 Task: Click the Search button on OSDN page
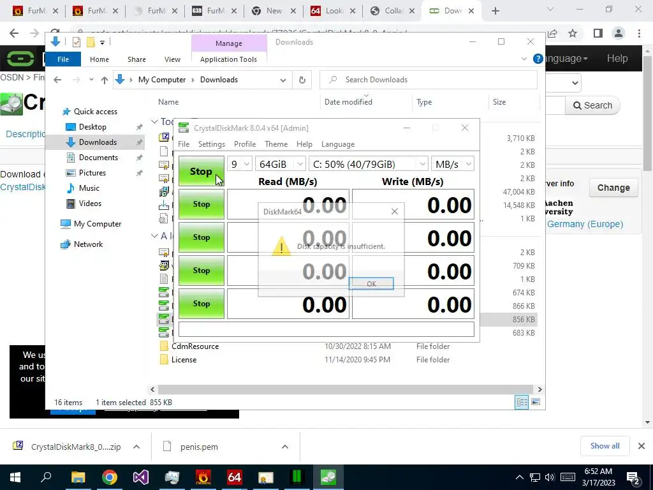[592, 105]
